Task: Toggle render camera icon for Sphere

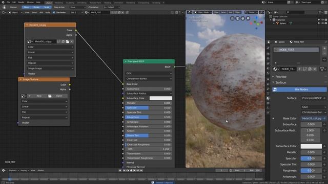Action: coord(326,23)
